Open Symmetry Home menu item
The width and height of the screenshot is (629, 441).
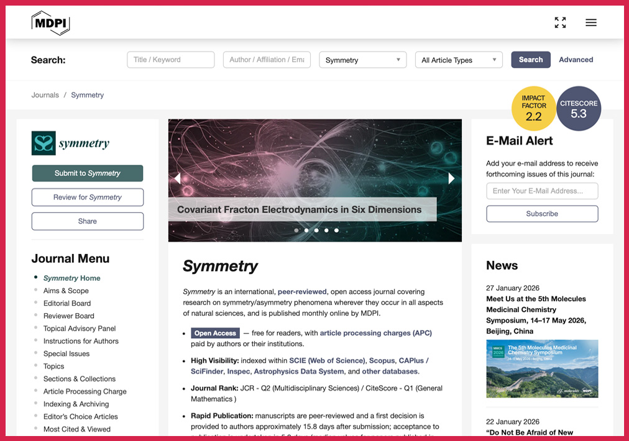pyautogui.click(x=72, y=278)
